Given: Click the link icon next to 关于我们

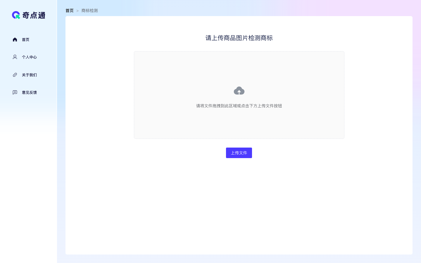Looking at the screenshot, I should [x=15, y=75].
